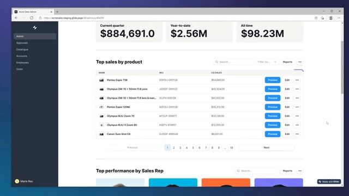Preview Canon Sure Shot EX

273,134
